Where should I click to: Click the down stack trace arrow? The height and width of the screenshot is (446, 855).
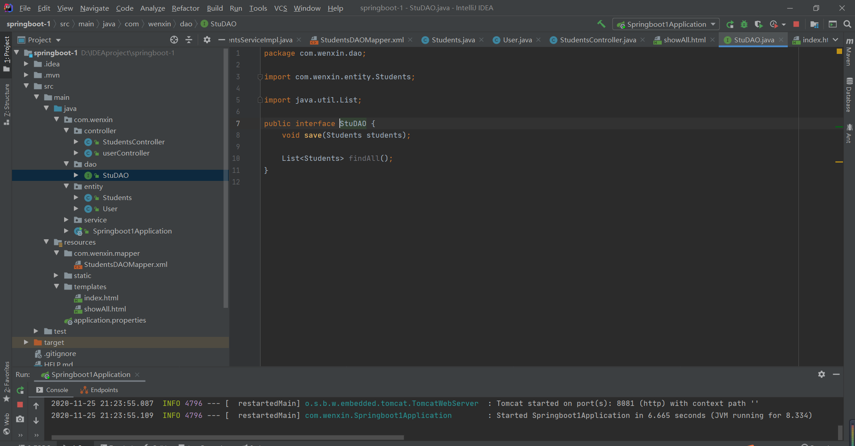click(36, 420)
